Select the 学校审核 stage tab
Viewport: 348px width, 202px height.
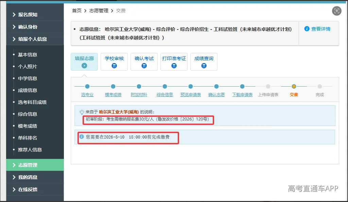click(x=114, y=62)
